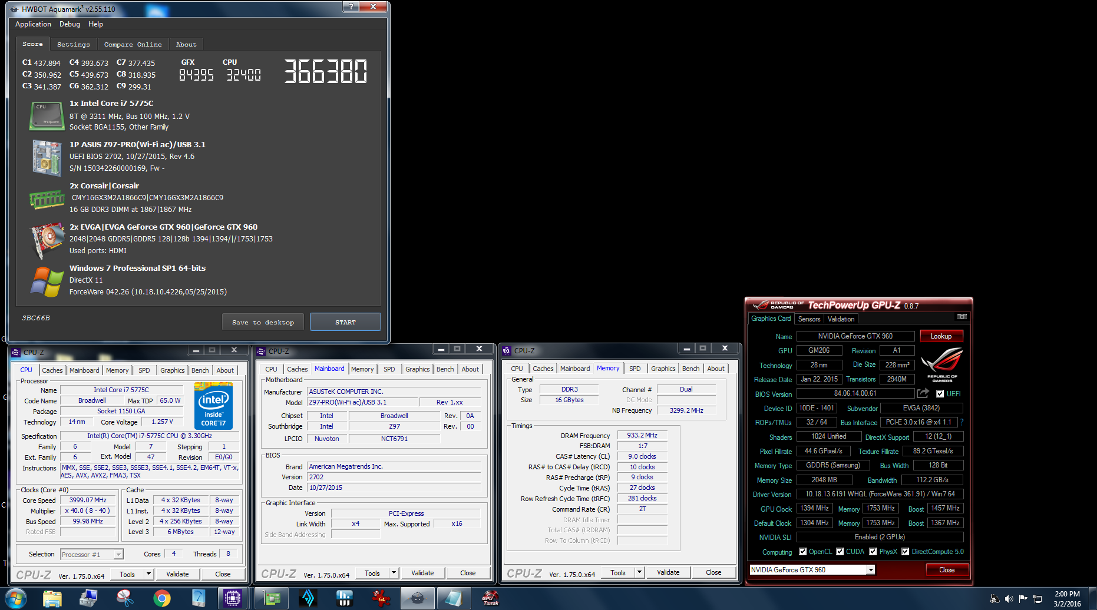This screenshot has width=1097, height=610.
Task: Click the START benchmark button
Action: tap(345, 322)
